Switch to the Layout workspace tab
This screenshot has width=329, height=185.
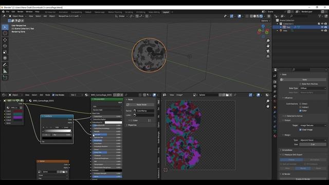(x=166, y=12)
